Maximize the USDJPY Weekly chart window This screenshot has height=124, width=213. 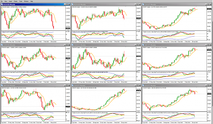click(x=138, y=85)
